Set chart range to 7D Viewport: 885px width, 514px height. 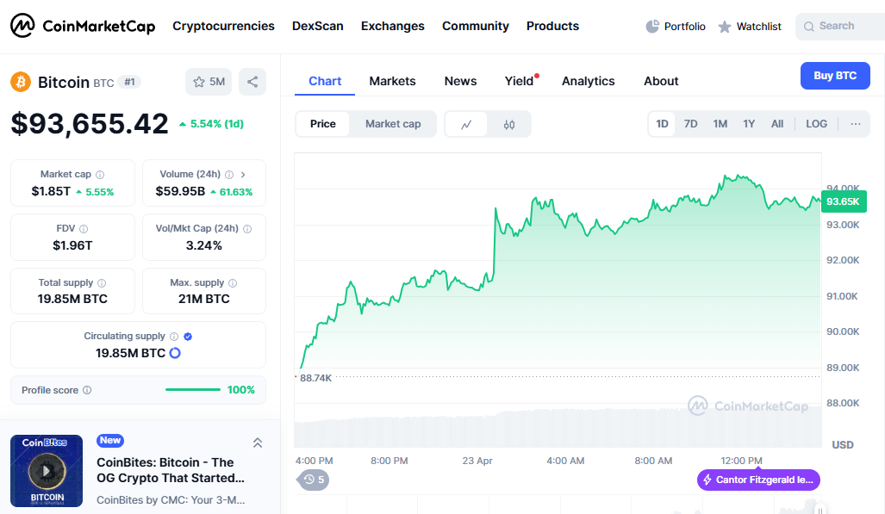coord(691,124)
